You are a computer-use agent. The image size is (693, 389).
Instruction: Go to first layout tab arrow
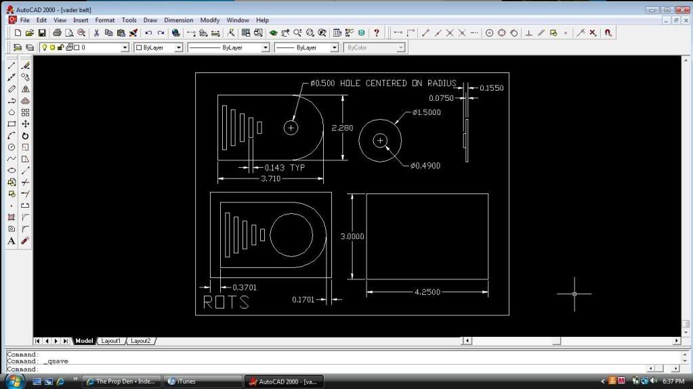[x=37, y=341]
